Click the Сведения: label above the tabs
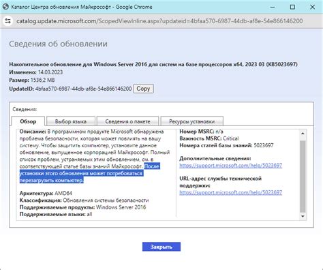The width and height of the screenshot is (323, 270). 25,109
